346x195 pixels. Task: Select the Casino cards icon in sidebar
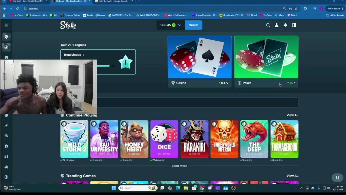click(x=6, y=37)
